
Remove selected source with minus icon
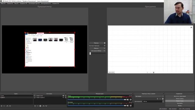[x=37, y=106]
